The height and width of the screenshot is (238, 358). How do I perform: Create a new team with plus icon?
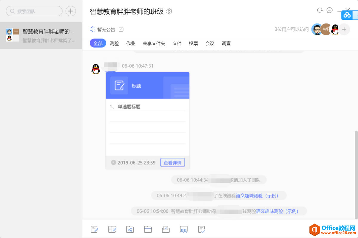(71, 11)
